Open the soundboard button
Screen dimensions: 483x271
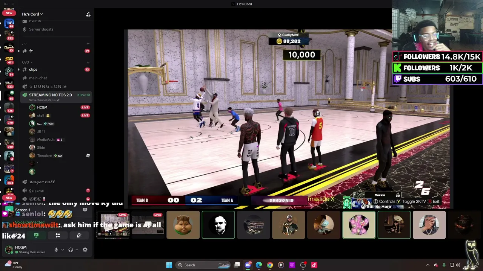pyautogui.click(x=79, y=235)
